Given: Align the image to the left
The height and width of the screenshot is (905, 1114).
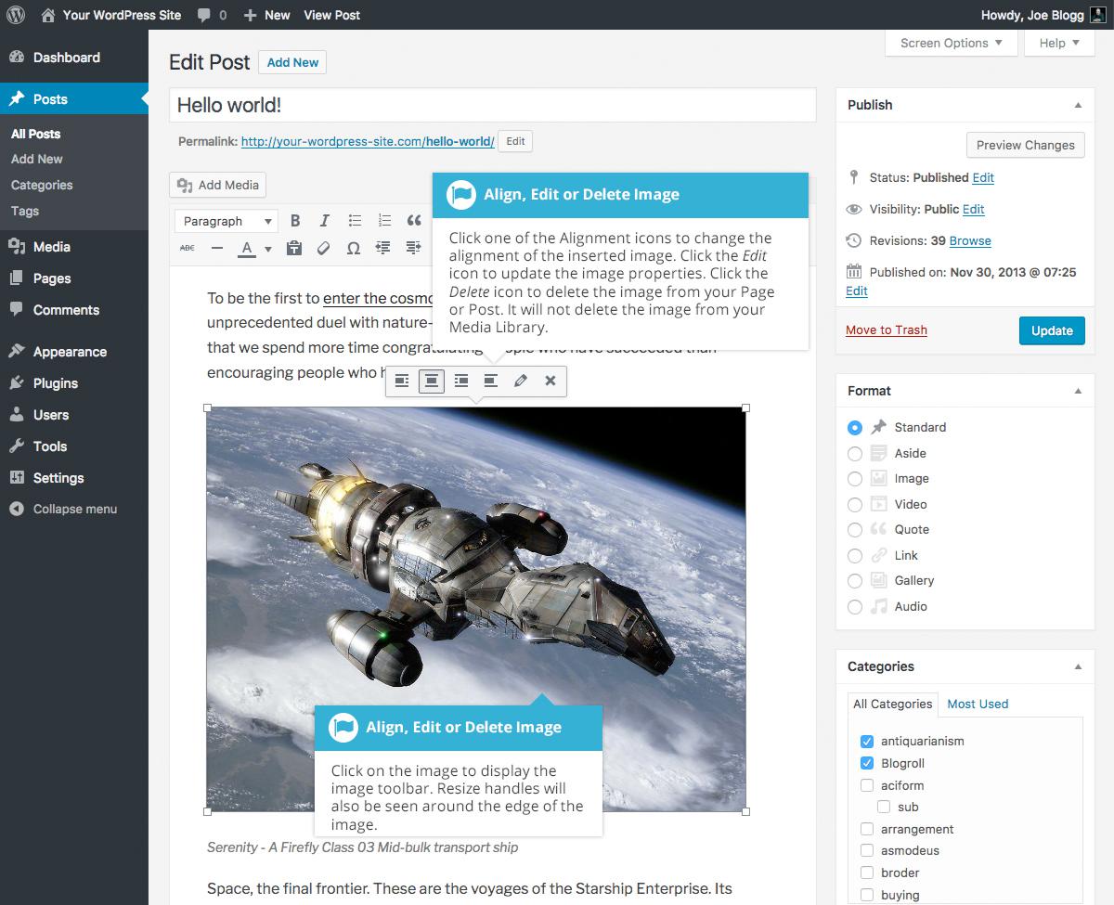Looking at the screenshot, I should [x=402, y=381].
